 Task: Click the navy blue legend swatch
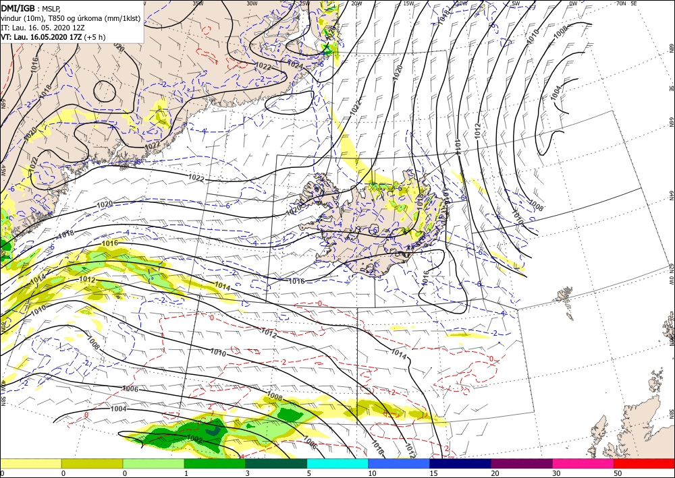pyautogui.click(x=460, y=463)
